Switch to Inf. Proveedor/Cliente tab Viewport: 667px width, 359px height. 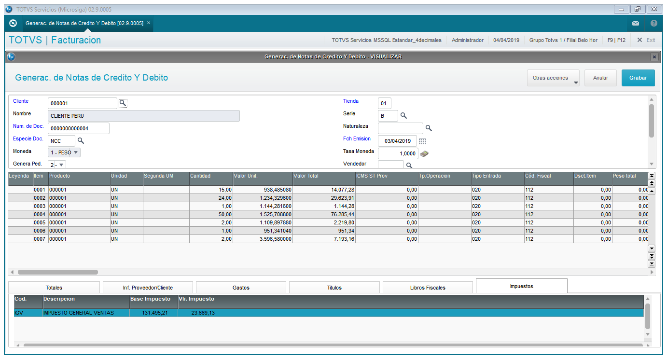coord(148,287)
